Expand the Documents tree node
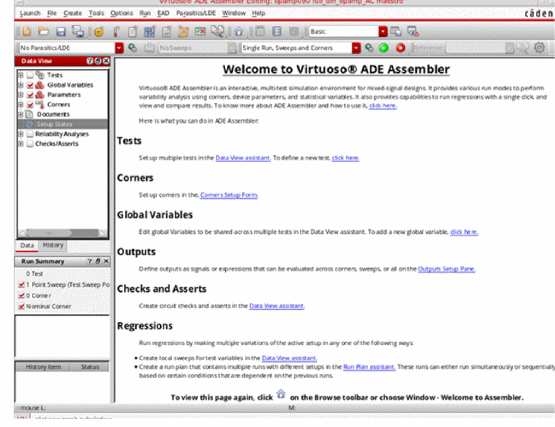Image resolution: width=555 pixels, height=427 pixels. click(x=21, y=114)
